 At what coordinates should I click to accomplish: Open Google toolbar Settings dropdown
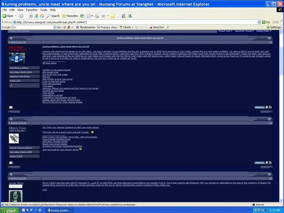coord(274,27)
